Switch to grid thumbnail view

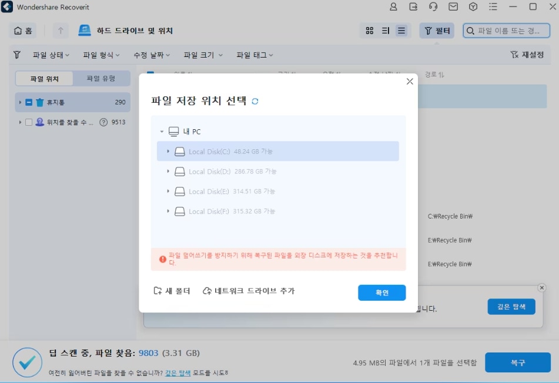[x=370, y=31]
